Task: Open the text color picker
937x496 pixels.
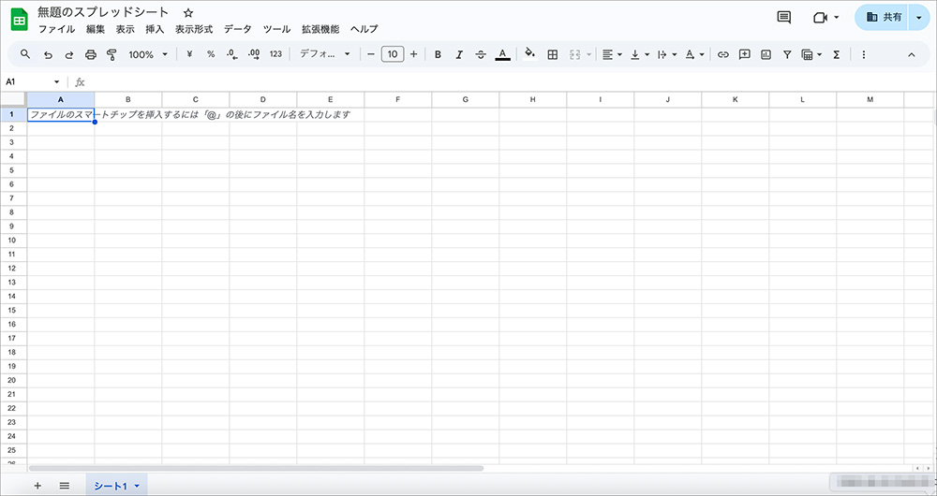Action: (x=502, y=55)
